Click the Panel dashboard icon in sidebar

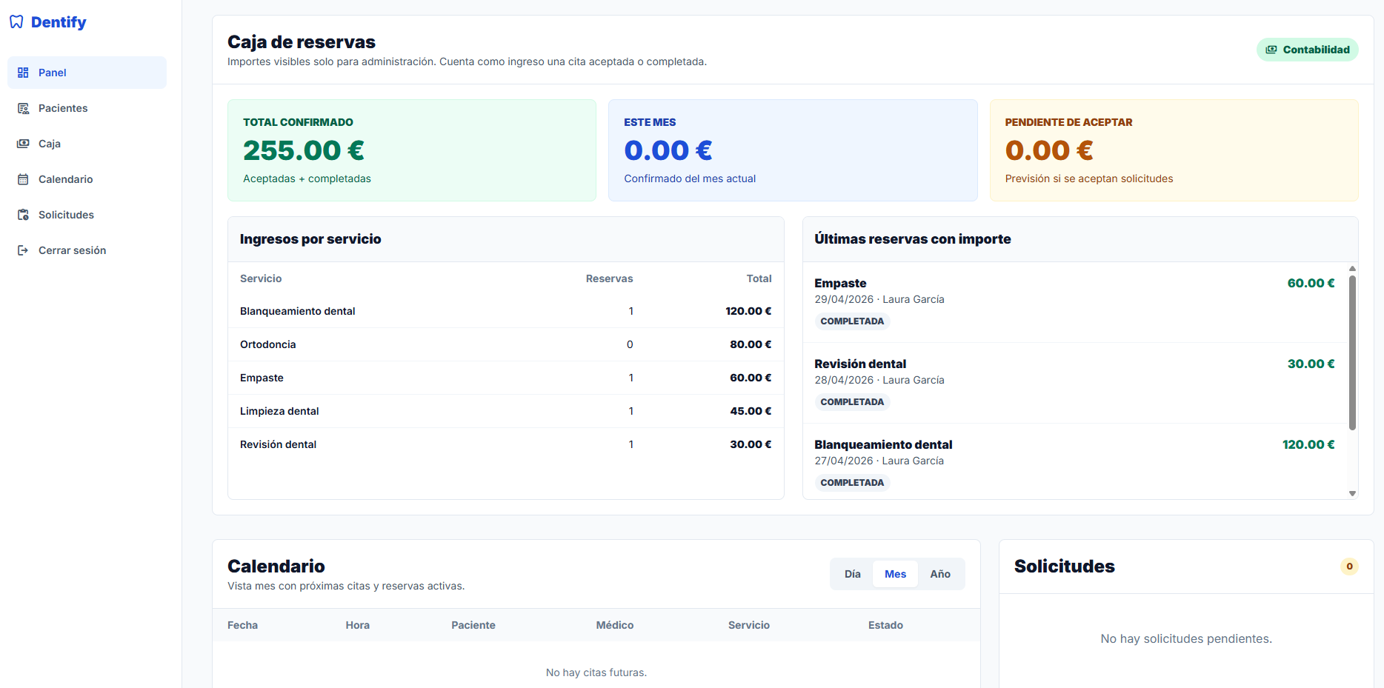(23, 73)
